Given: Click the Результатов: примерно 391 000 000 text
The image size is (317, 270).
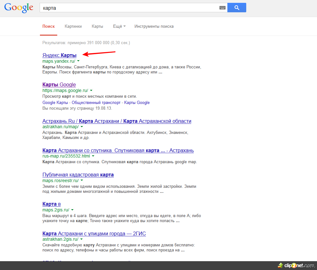Looking at the screenshot, I should tap(86, 43).
